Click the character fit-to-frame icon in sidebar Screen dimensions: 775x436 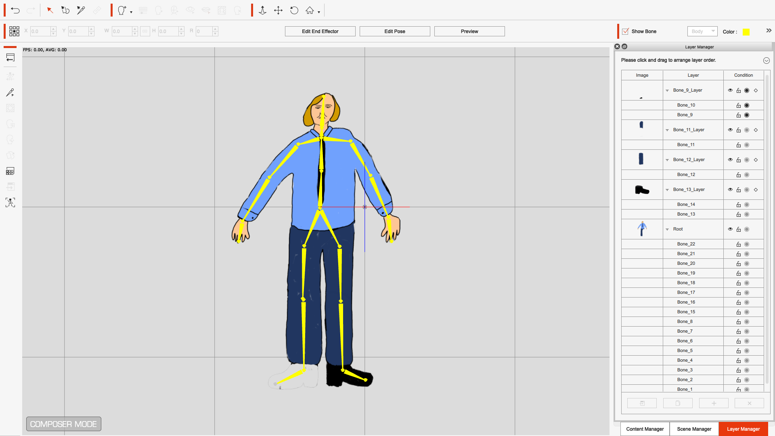pos(10,202)
